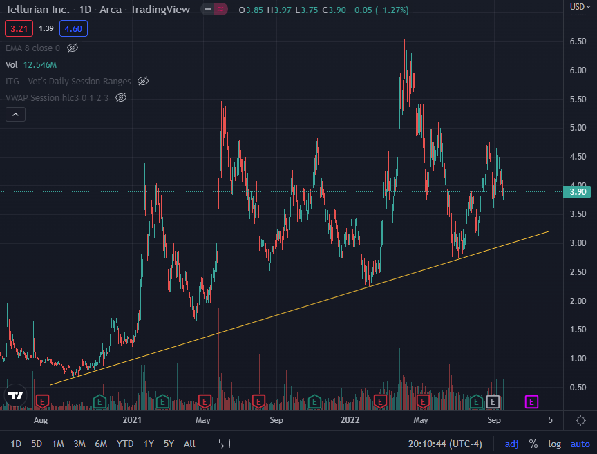
Task: Open the USD currency dropdown
Action: [x=580, y=7]
